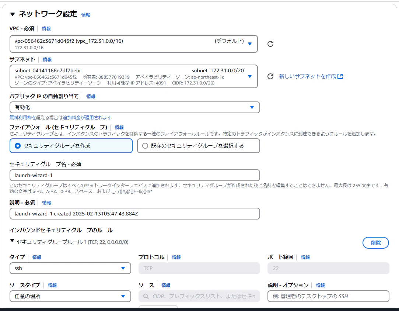The height and width of the screenshot is (311, 399).
Task: Open 情報 link beside パブリック IP の自動割り当て
Action: point(91,96)
